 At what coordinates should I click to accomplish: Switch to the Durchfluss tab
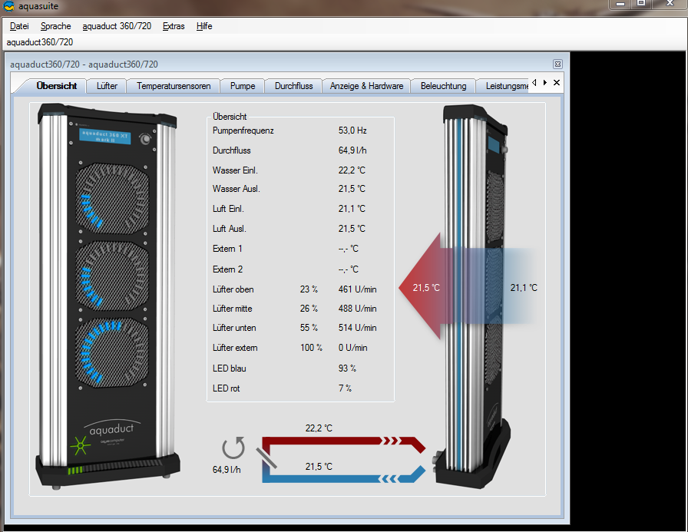point(294,86)
